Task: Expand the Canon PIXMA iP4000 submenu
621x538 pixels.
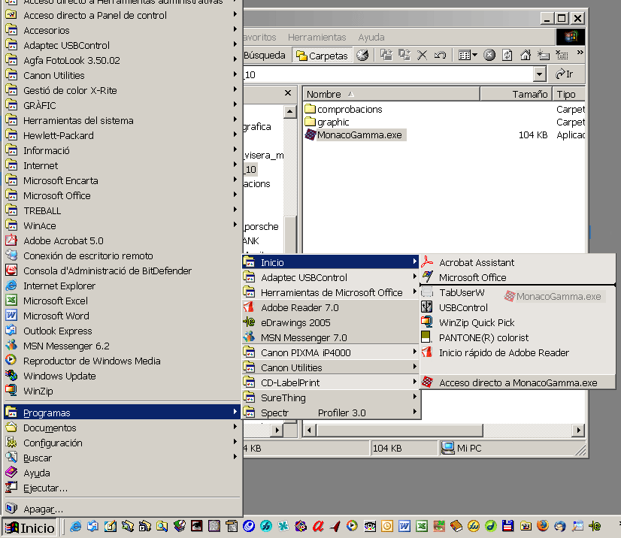Action: point(305,352)
